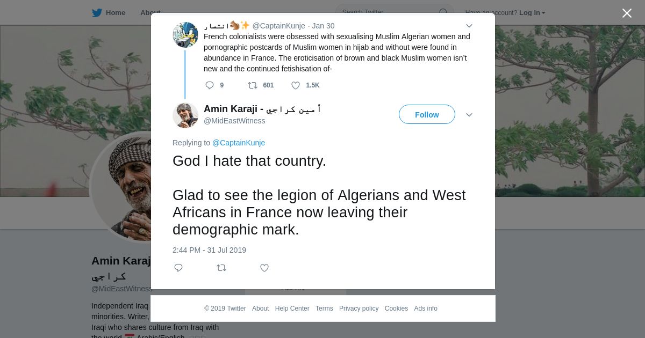Image resolution: width=645 pixels, height=338 pixels.
Task: Reply to Amin Karaji's tweet
Action: pos(178,268)
